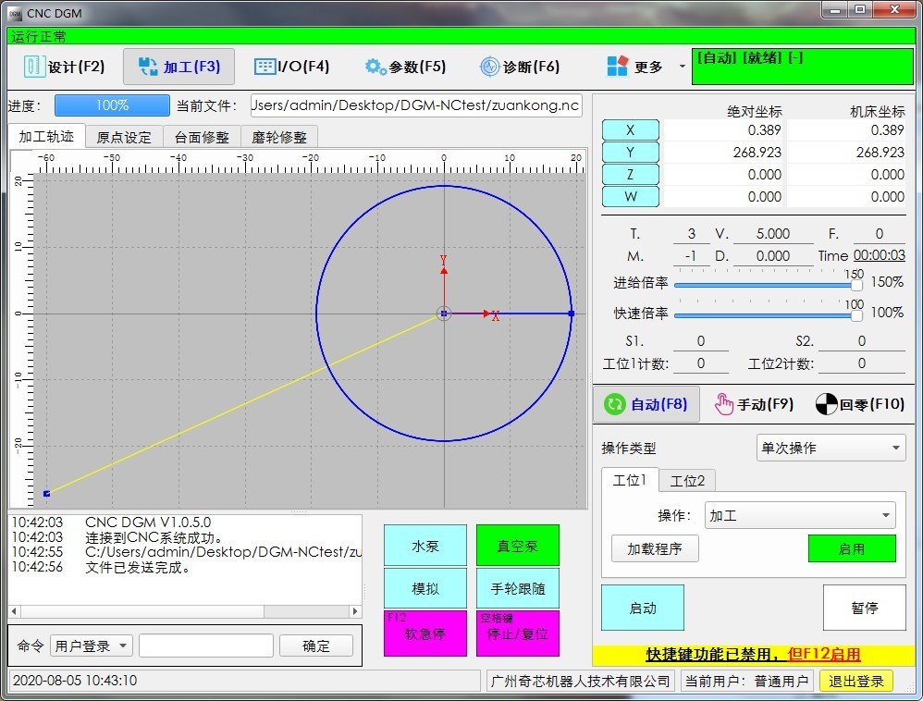This screenshot has height=701, width=923.
Task: Click the 更多 more tiles icon
Action: point(617,67)
